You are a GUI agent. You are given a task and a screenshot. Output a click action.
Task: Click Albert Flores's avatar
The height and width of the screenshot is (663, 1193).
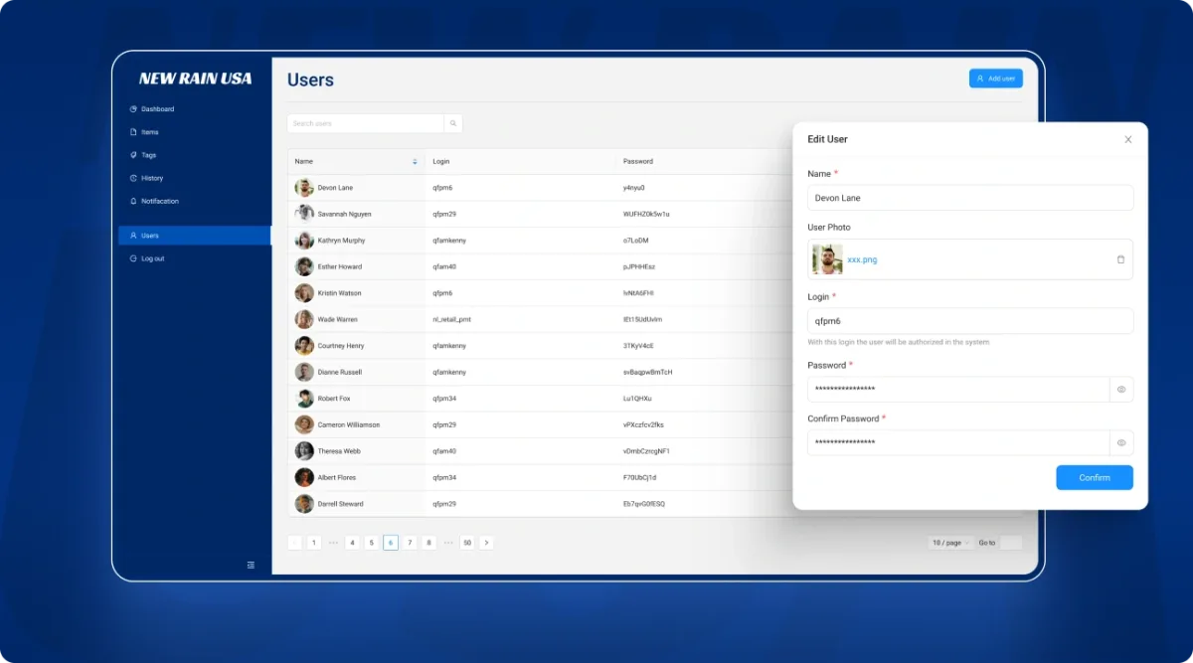(304, 477)
